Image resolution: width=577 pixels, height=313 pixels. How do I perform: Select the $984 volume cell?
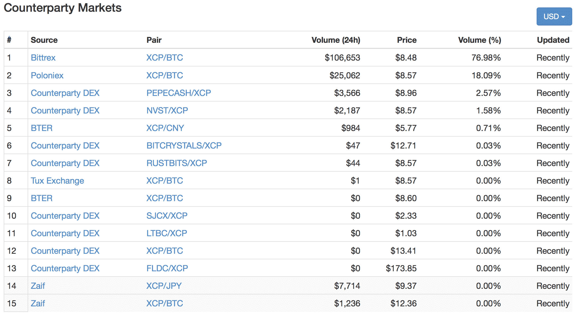tap(351, 128)
